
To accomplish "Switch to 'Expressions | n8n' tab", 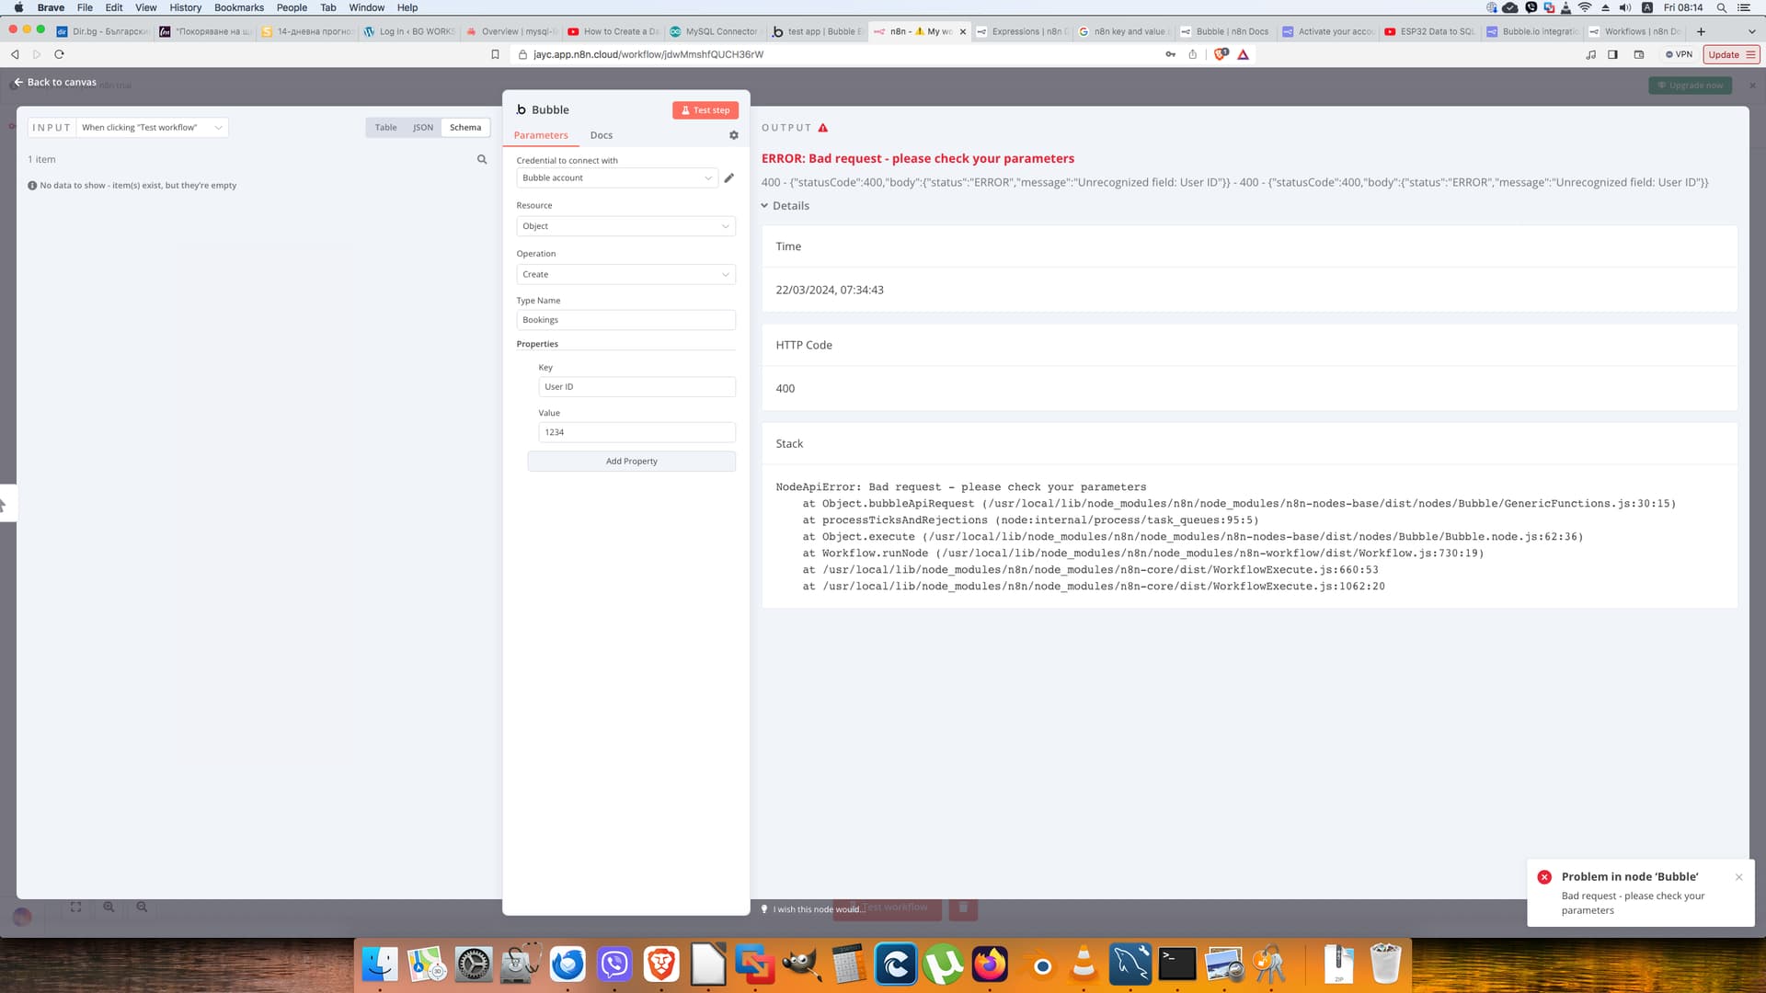I will coord(1021,31).
